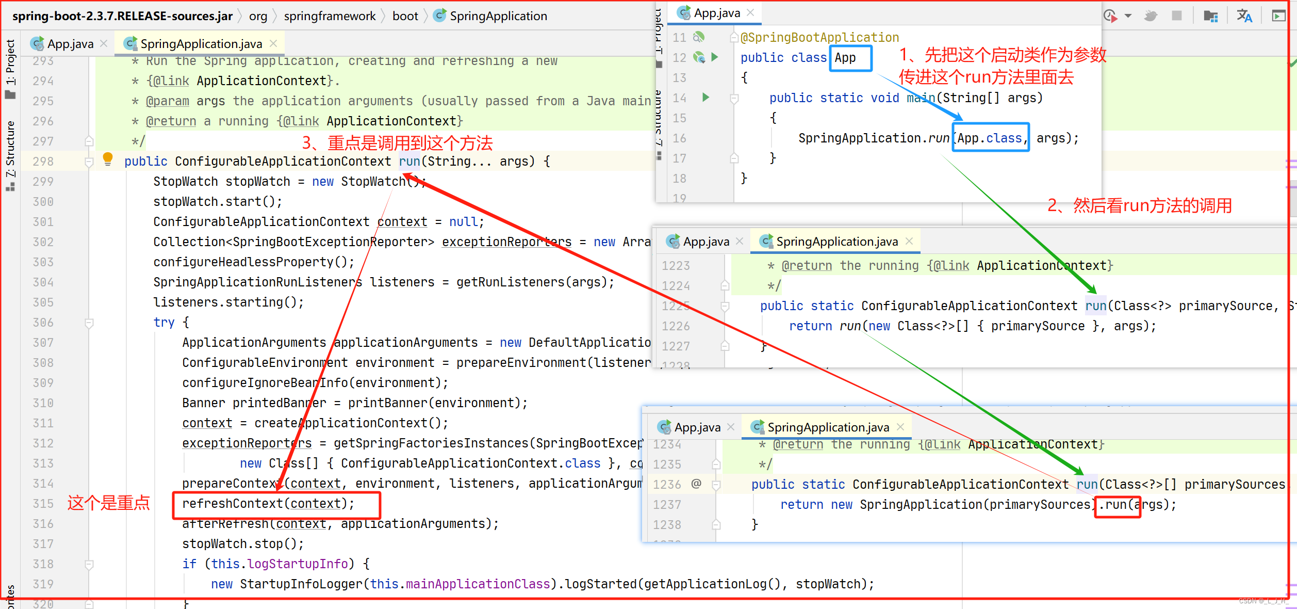Viewport: 1297px width, 609px height.
Task: Click the yellow lightbulb on line 298
Action: point(107,159)
